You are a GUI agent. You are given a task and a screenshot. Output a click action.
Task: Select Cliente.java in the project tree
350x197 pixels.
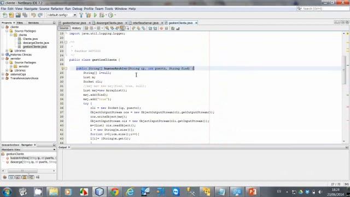pyautogui.click(x=30, y=39)
